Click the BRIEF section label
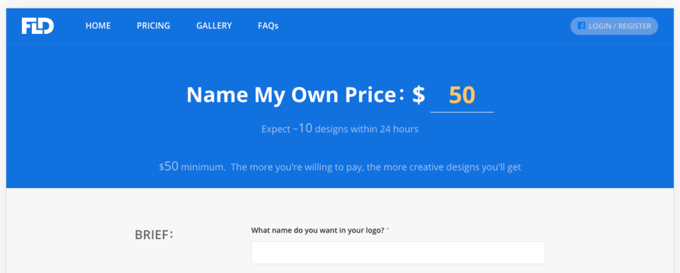This screenshot has height=273, width=680. 154,234
